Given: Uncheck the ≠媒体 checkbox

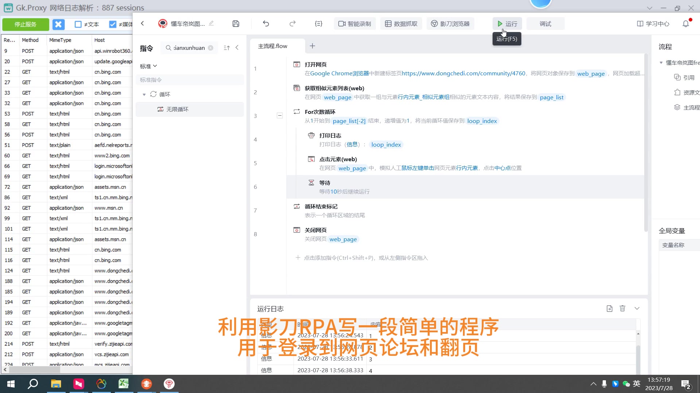Looking at the screenshot, I should tap(113, 24).
